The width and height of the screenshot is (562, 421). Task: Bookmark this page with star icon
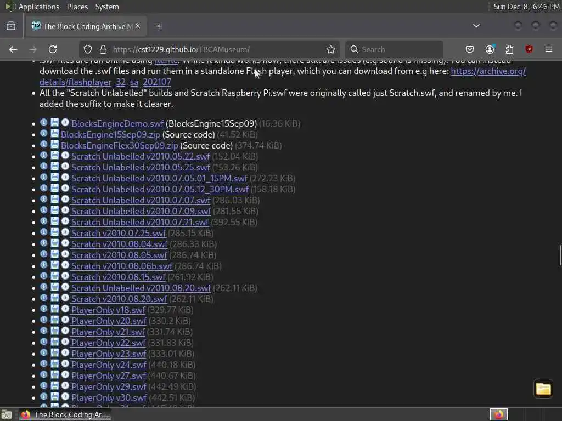click(331, 49)
